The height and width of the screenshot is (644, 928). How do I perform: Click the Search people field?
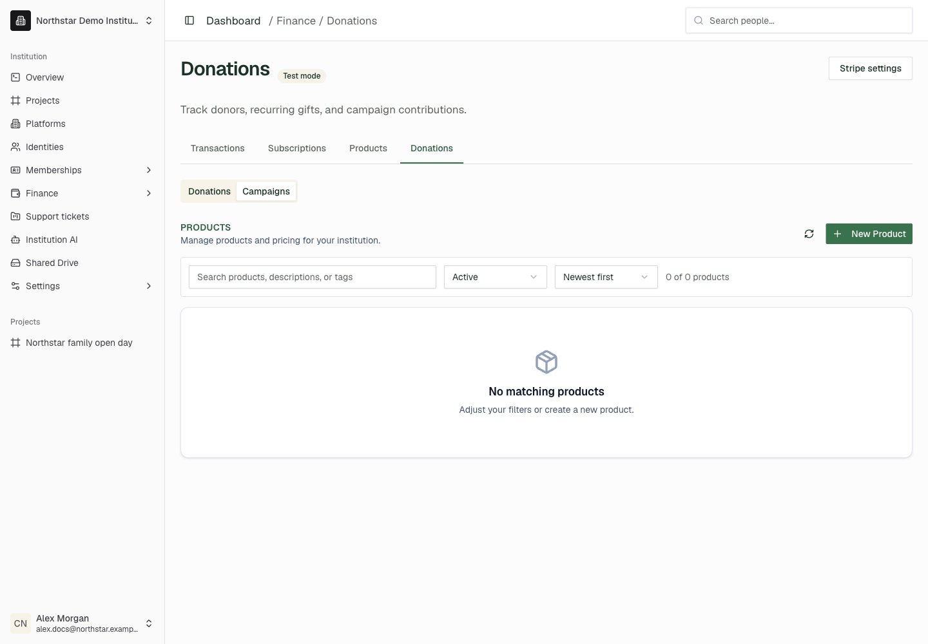pos(799,21)
